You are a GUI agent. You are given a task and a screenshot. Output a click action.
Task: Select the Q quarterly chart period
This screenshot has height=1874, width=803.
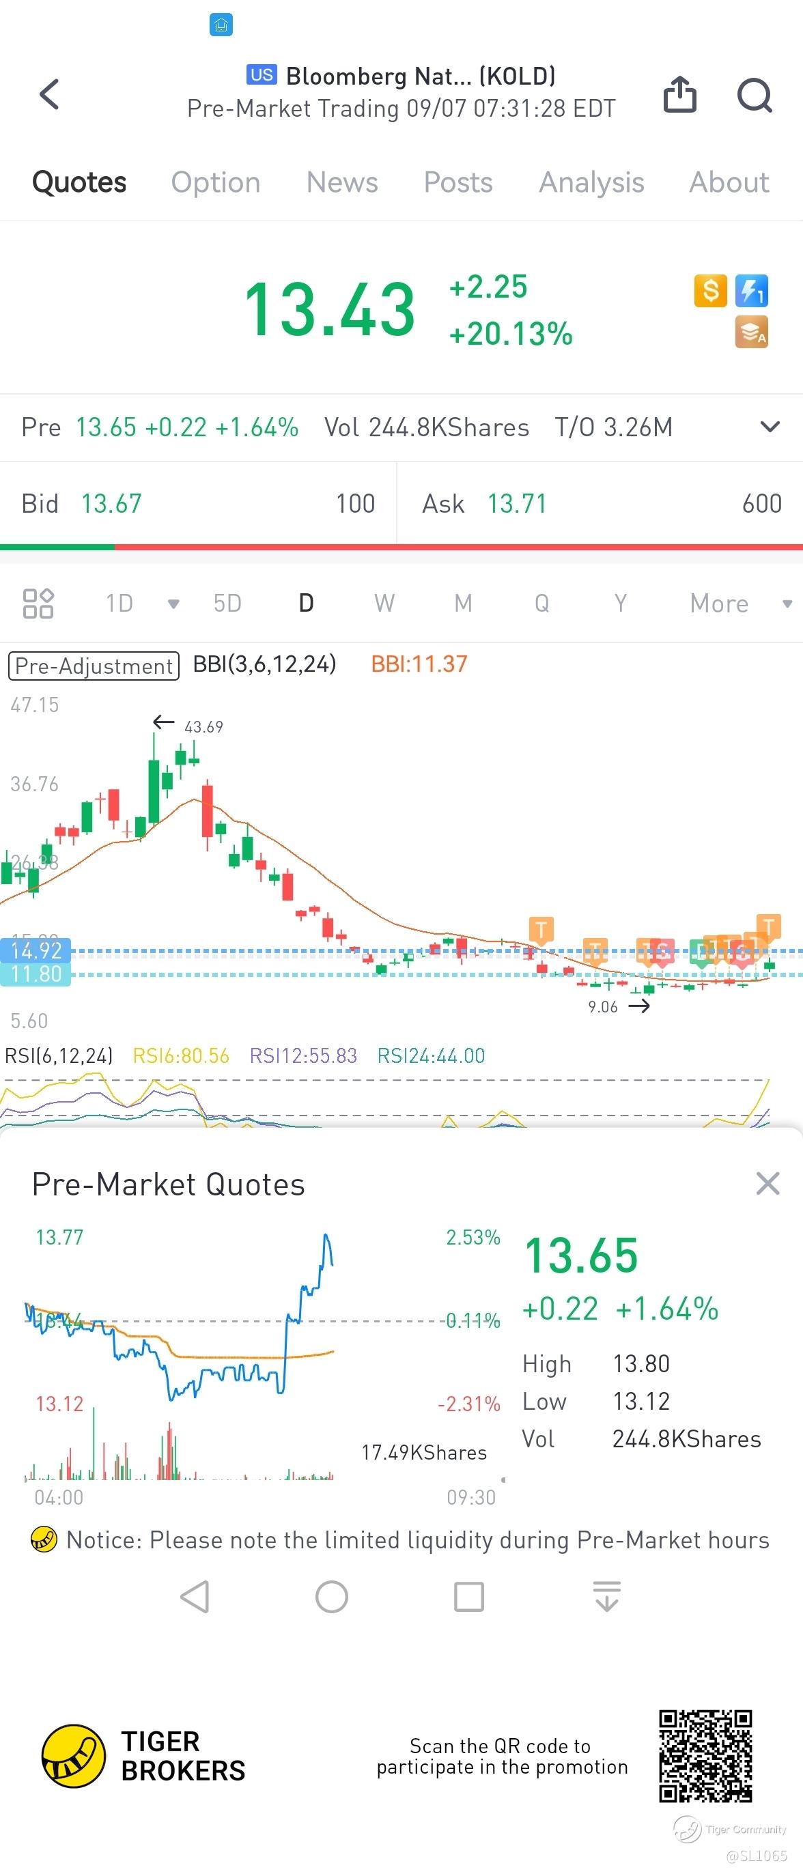coord(542,603)
